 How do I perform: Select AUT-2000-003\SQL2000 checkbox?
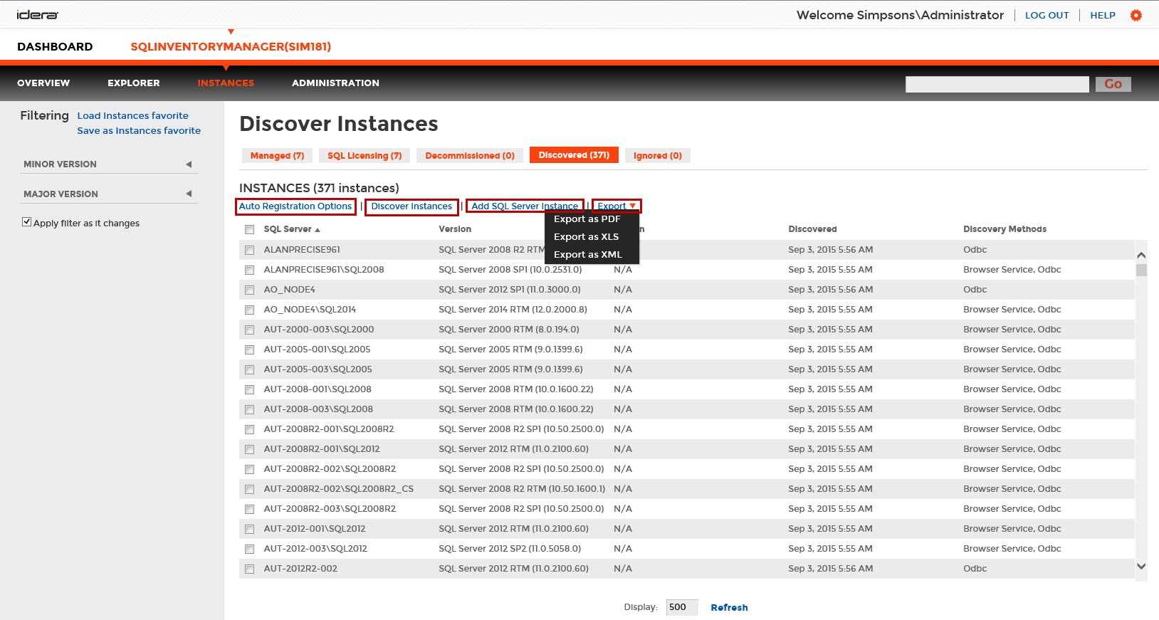(x=249, y=330)
